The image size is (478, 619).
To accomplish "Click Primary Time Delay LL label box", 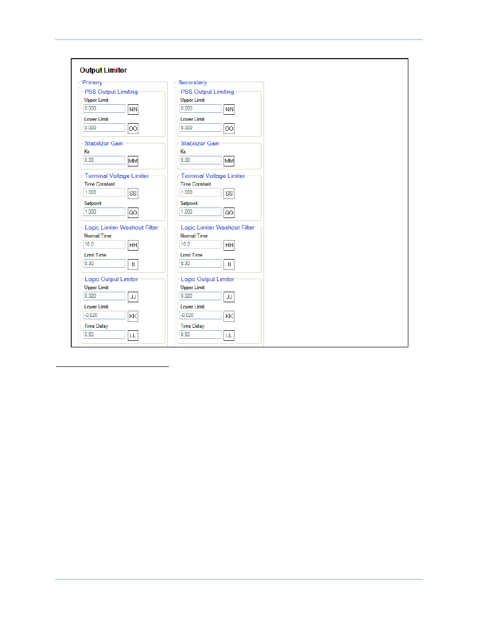I will [133, 335].
